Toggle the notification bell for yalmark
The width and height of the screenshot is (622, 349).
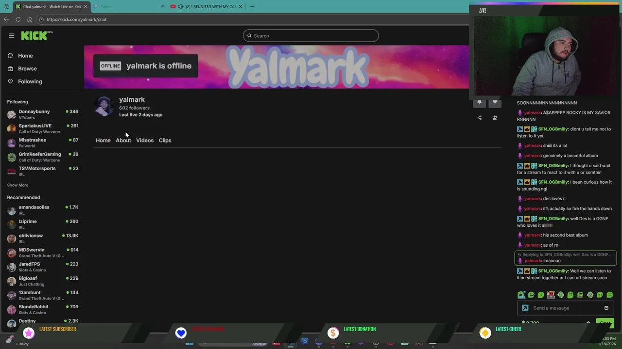click(479, 102)
